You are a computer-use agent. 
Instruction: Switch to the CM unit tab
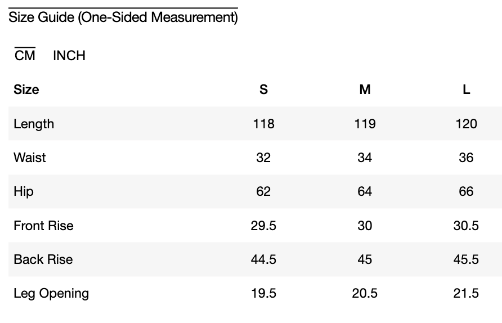click(x=25, y=56)
